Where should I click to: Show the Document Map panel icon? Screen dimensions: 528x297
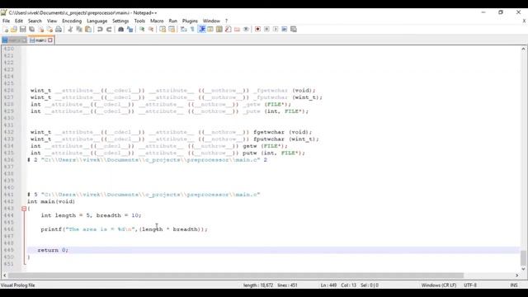219,30
